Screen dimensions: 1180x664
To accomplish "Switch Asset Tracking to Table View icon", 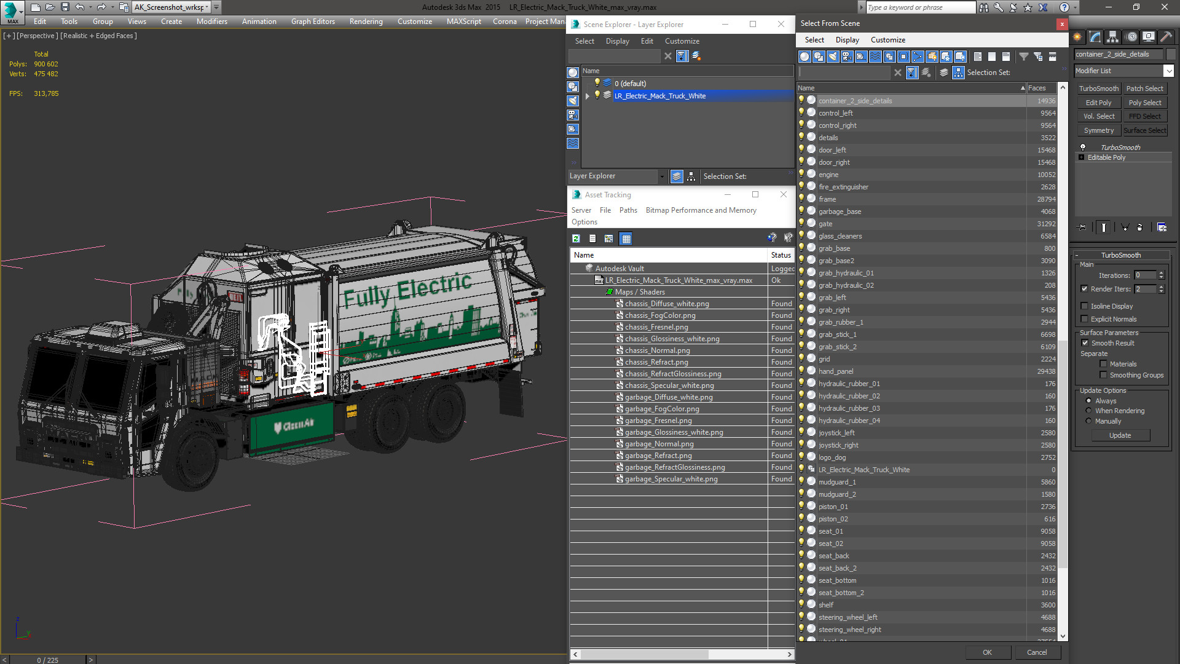I will click(x=626, y=239).
